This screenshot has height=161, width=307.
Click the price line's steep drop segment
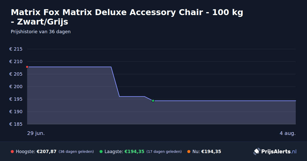click(115, 82)
